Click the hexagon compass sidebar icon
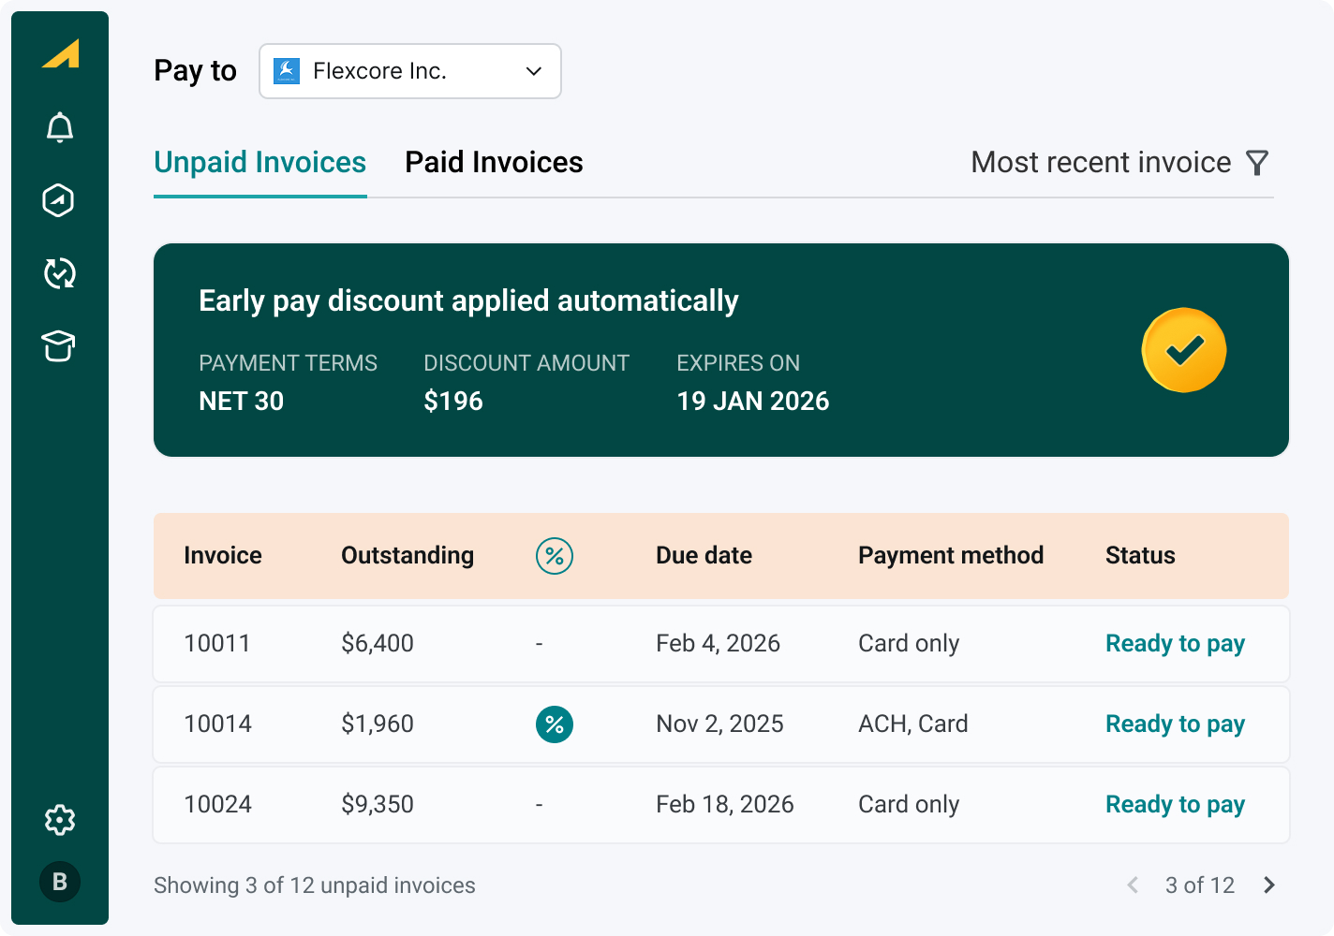The width and height of the screenshot is (1334, 936). pyautogui.click(x=59, y=200)
